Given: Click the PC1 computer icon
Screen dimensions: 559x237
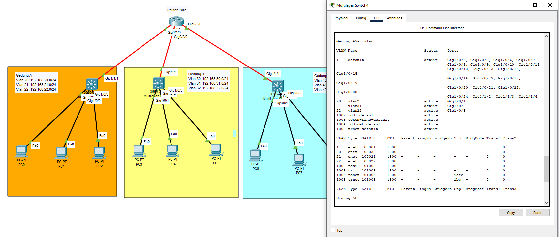Looking at the screenshot, I should [x=61, y=153].
